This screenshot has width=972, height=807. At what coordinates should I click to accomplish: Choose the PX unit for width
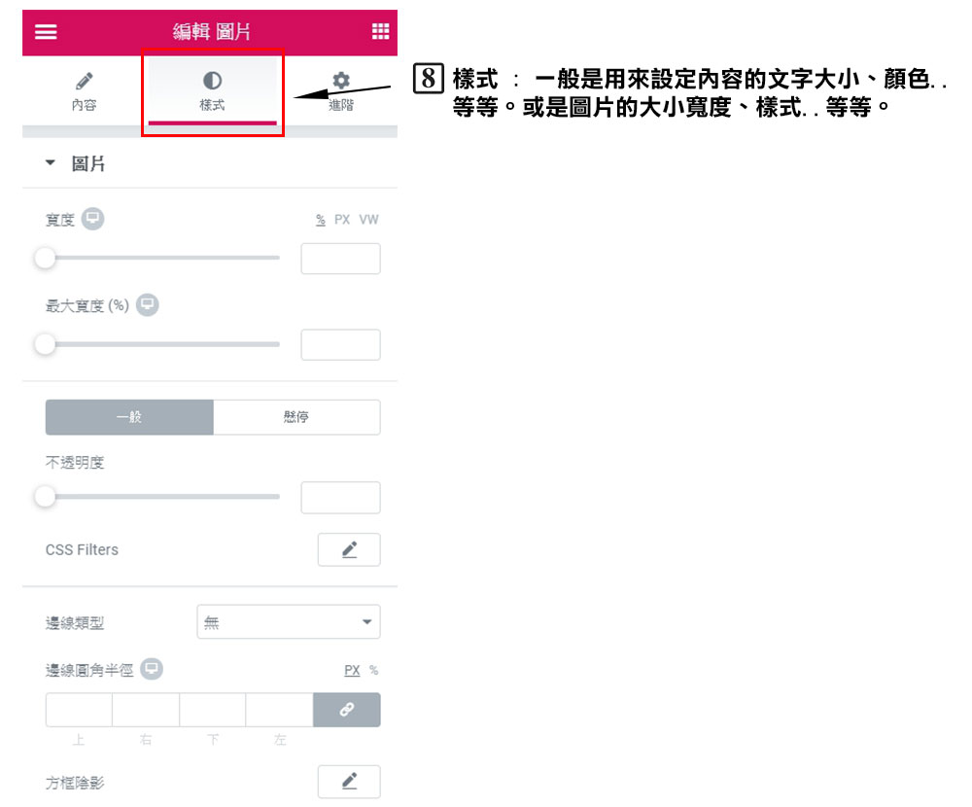pyautogui.click(x=342, y=220)
